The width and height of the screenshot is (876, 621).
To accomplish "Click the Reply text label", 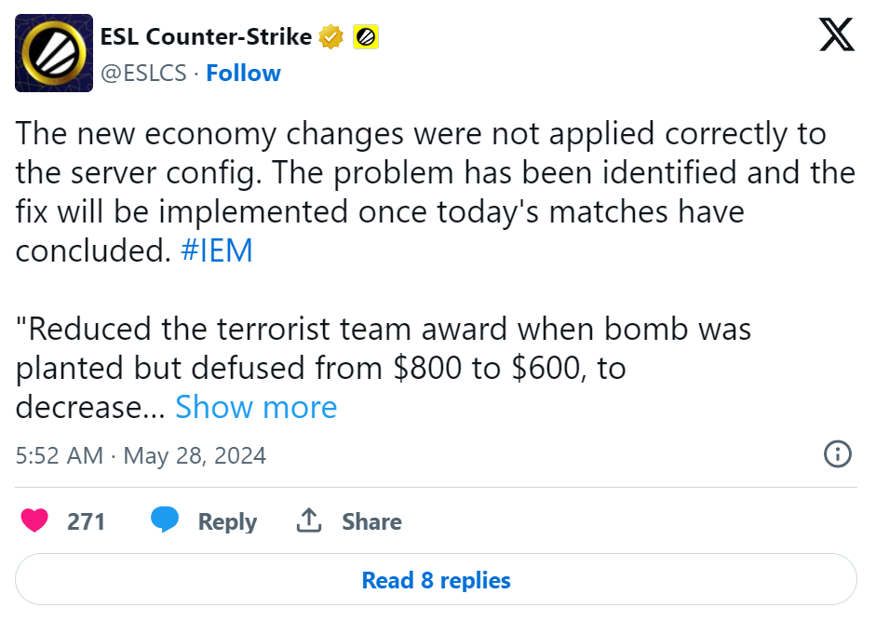I will (227, 521).
